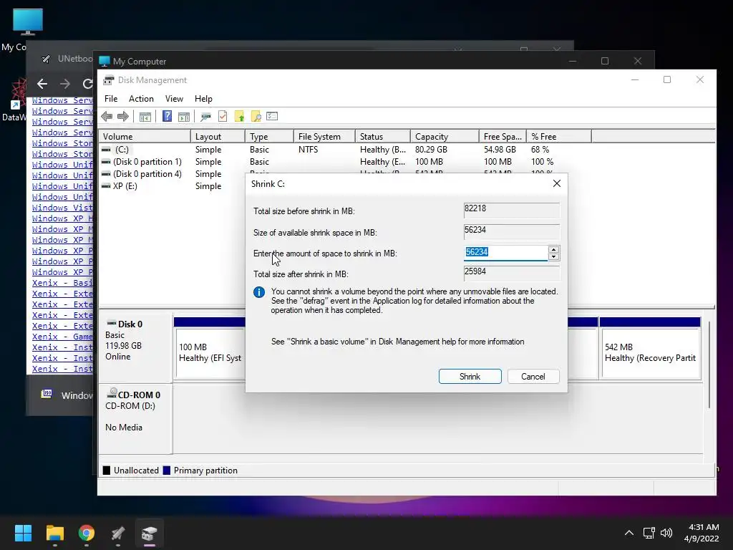Click the Disk Management title bar icon

(x=109, y=80)
